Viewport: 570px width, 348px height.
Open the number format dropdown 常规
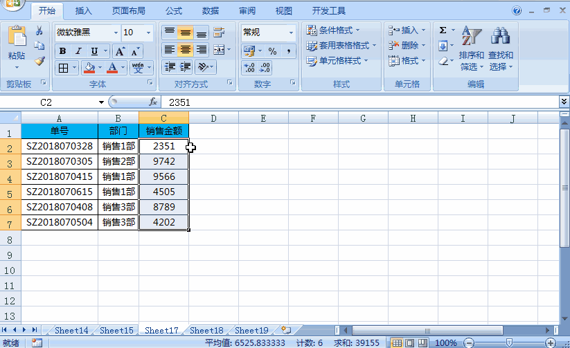pyautogui.click(x=291, y=33)
